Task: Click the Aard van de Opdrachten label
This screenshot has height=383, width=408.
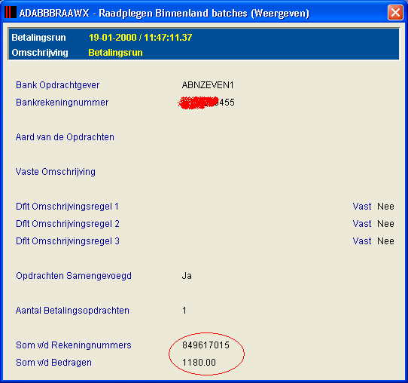Action: [65, 137]
